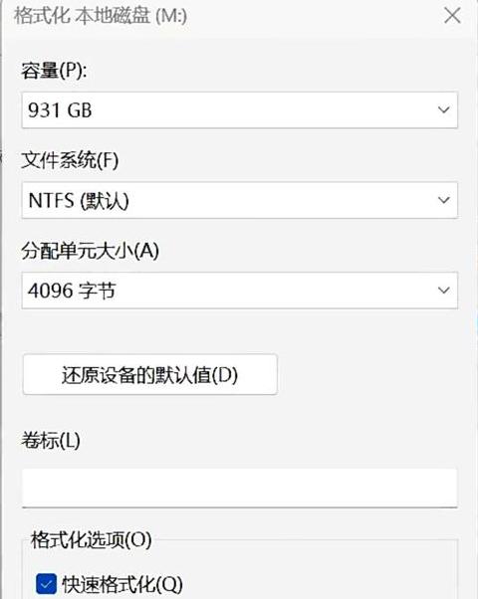Click the chevron arrow in the 931 GB box
Image resolution: width=478 pixels, height=599 pixels.
pos(443,110)
